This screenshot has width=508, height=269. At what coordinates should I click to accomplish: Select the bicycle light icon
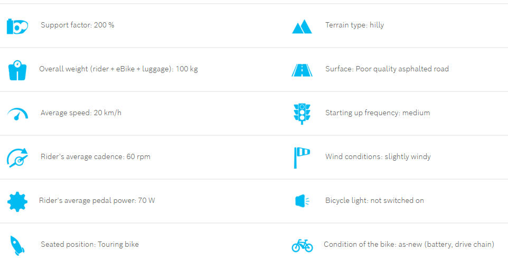[302, 201]
